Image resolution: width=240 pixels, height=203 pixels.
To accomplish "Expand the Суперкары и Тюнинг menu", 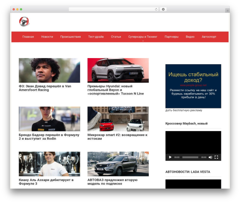I will coord(143,37).
